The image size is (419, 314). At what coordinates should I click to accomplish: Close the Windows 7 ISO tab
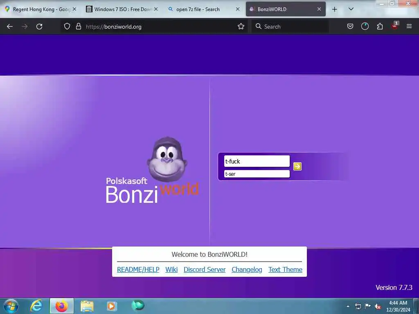point(156,9)
